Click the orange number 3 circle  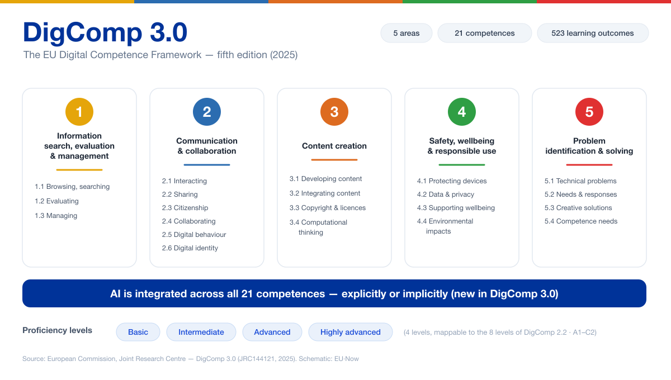pos(334,112)
